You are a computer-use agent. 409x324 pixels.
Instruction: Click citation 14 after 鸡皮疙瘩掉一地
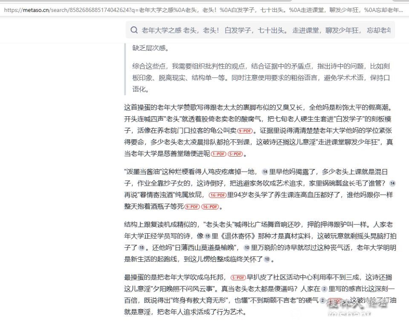(265, 172)
